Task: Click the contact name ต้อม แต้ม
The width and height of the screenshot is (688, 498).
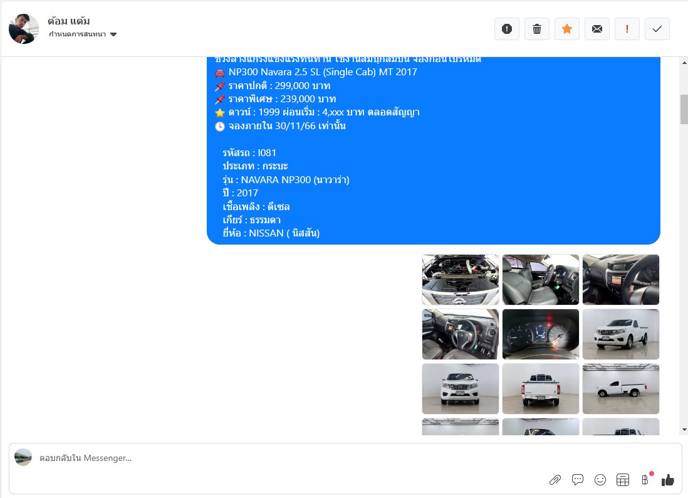Action: [69, 21]
